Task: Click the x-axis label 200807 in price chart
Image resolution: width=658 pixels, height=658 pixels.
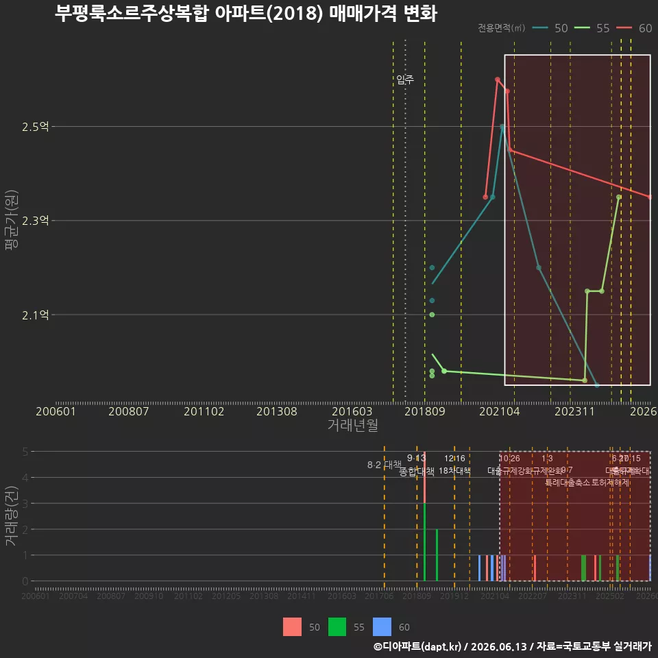Action: 128,411
